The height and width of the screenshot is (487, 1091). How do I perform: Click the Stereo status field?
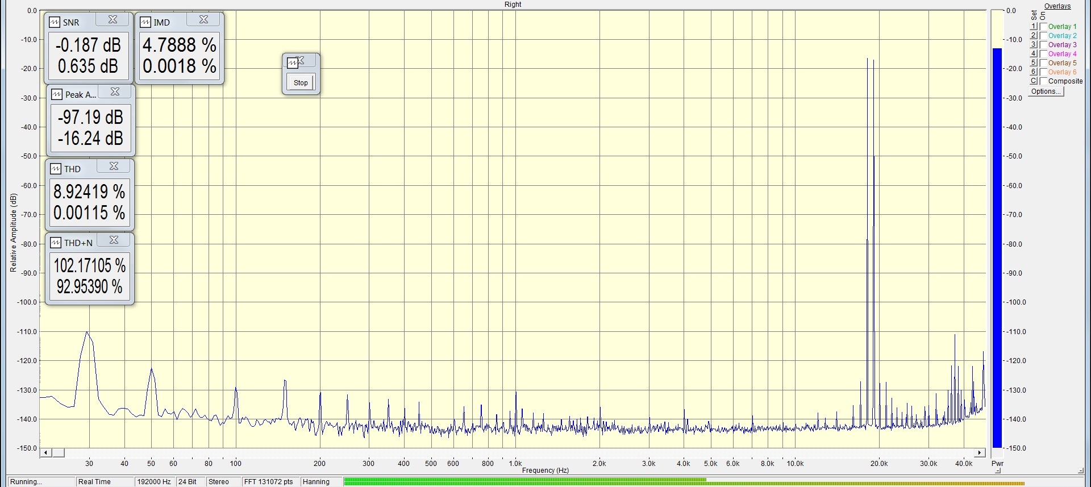[x=223, y=481]
